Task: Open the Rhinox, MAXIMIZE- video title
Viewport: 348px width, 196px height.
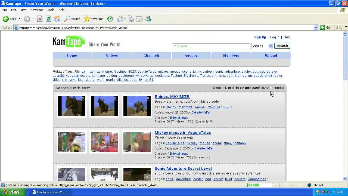Action: click(x=172, y=97)
